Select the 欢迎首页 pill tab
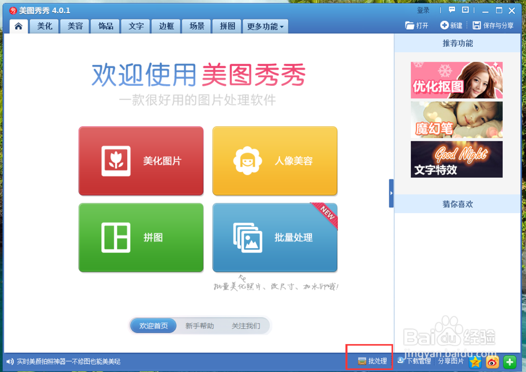Image resolution: width=526 pixels, height=372 pixels. tap(154, 326)
